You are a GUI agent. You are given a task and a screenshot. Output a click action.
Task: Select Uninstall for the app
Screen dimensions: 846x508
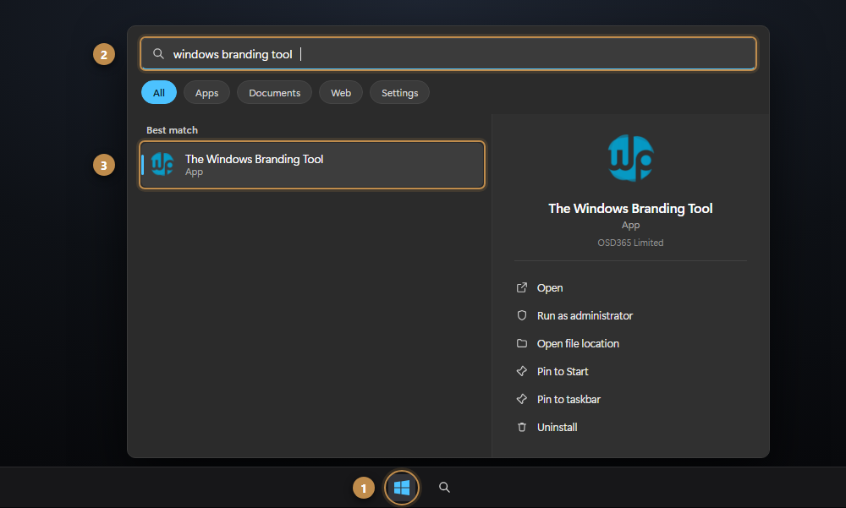click(x=557, y=427)
